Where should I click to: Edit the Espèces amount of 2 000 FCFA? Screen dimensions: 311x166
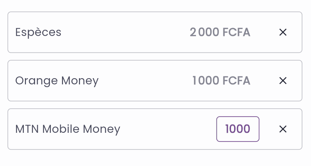220,33
